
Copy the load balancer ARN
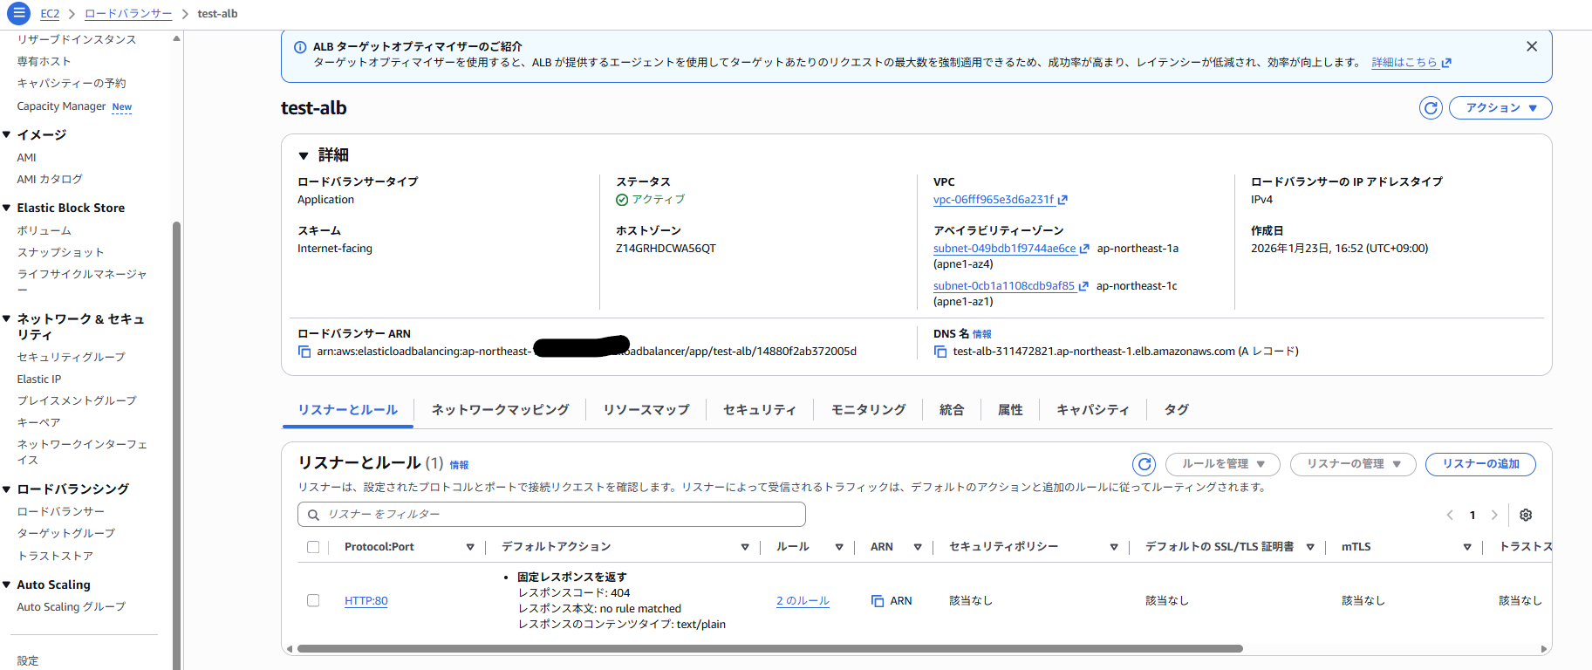pos(304,352)
